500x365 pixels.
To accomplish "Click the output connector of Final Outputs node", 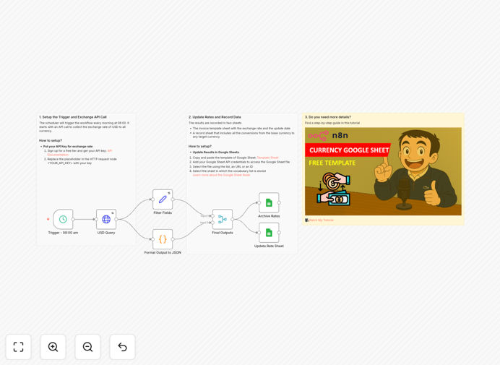I will click(233, 219).
